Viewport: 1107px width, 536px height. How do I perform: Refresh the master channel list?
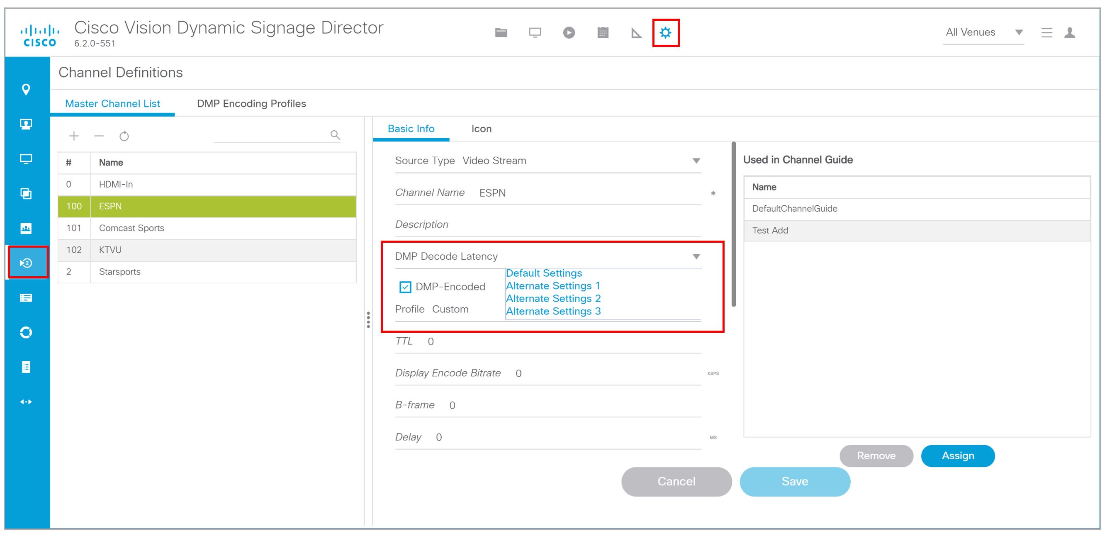124,136
